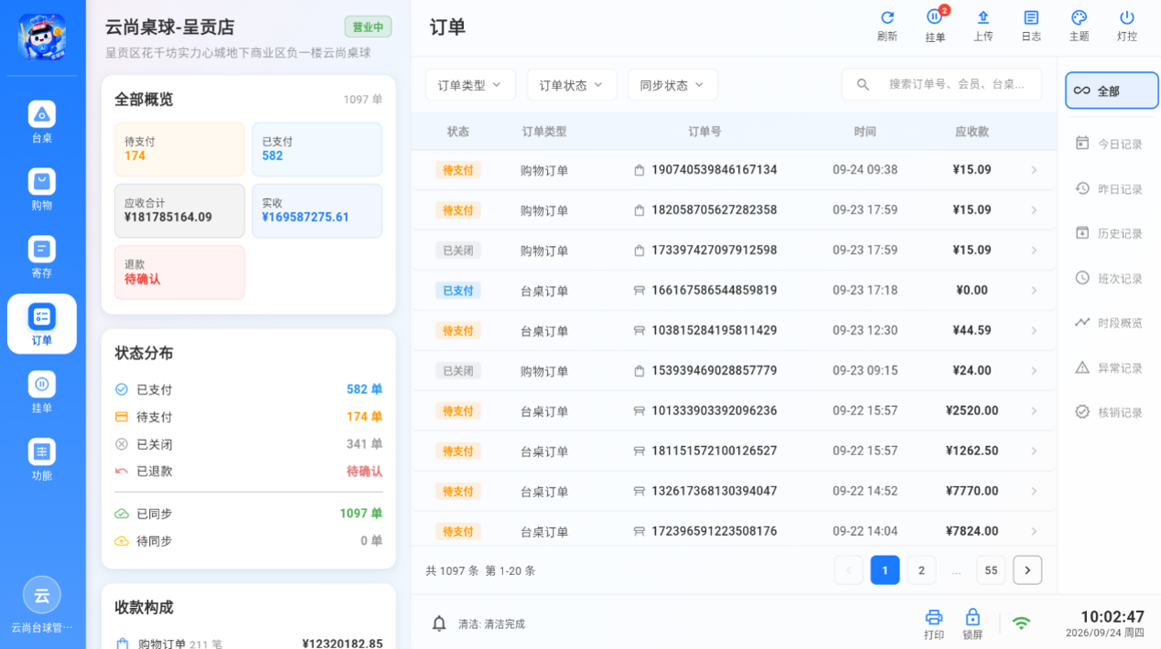Switch to 异常记录 tab
The image size is (1161, 649).
tap(1109, 367)
